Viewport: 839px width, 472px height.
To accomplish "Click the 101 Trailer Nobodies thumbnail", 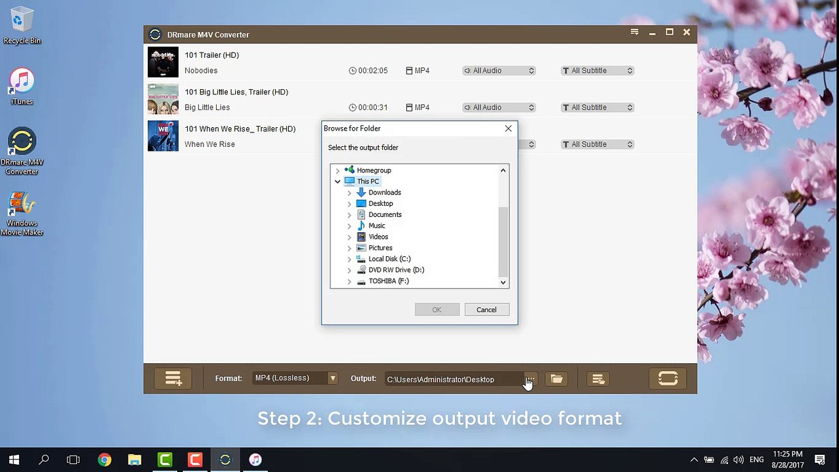I will coord(163,62).
